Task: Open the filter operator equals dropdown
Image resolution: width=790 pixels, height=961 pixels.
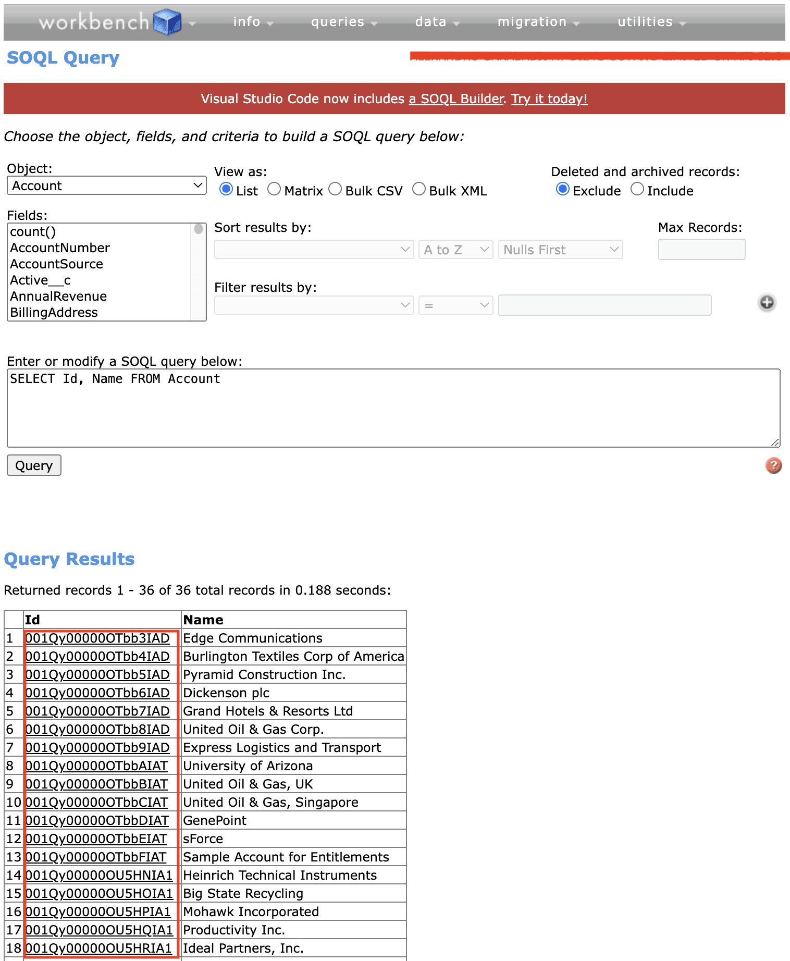Action: click(456, 305)
